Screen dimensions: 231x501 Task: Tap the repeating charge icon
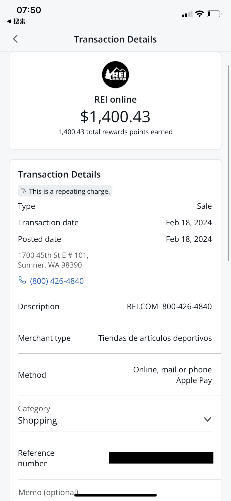(23, 191)
